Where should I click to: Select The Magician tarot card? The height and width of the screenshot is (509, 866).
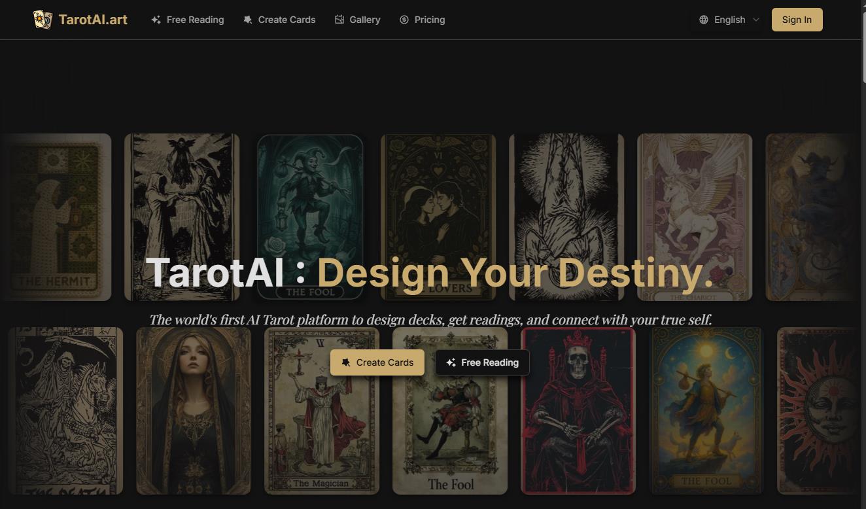(x=322, y=411)
